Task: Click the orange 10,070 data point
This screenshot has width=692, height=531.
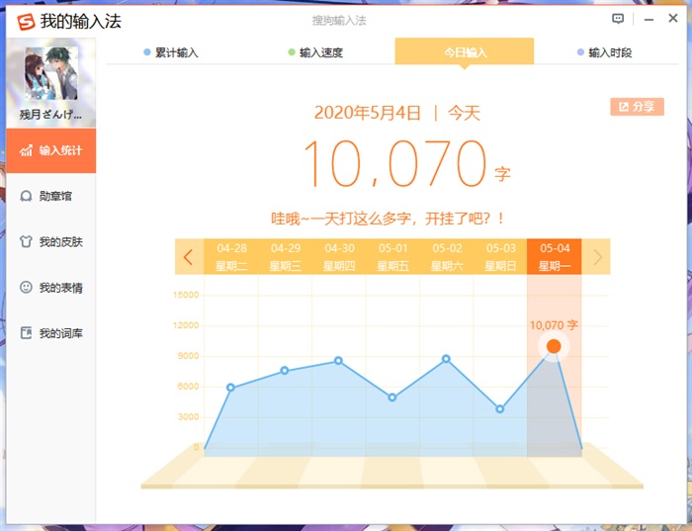Action: 554,346
